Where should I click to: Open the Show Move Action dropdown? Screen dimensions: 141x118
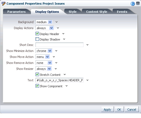pos(43,57)
